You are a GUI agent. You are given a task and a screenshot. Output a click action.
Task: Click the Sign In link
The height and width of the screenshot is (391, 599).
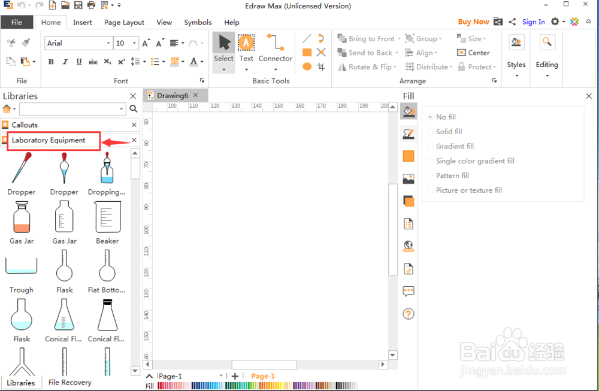[533, 22]
